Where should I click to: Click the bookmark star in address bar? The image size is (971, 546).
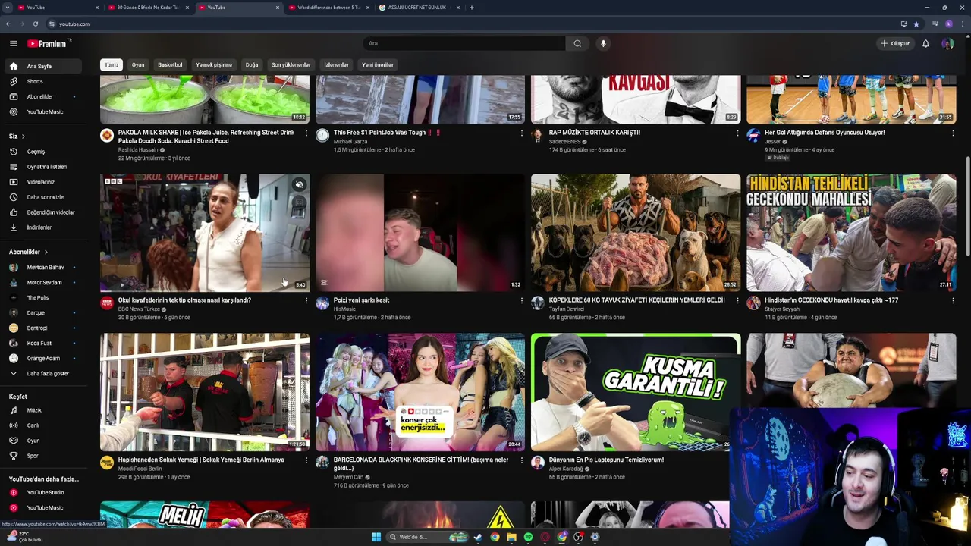tap(916, 24)
